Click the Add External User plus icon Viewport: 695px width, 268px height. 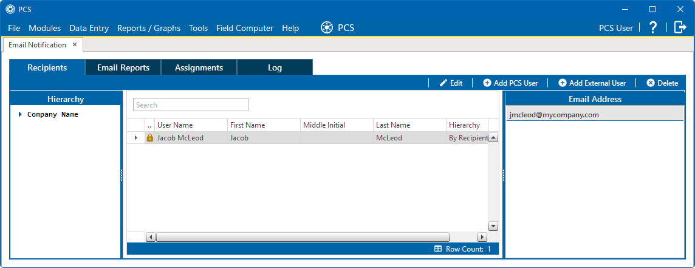tap(563, 83)
